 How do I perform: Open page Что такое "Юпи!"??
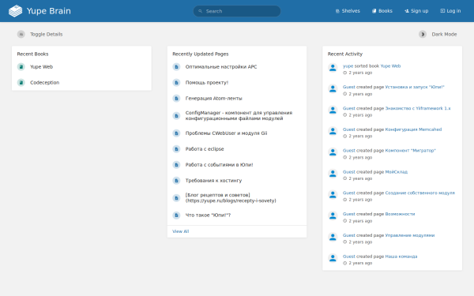[x=208, y=215]
